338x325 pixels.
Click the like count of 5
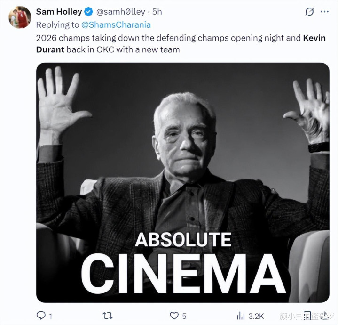pos(184,316)
